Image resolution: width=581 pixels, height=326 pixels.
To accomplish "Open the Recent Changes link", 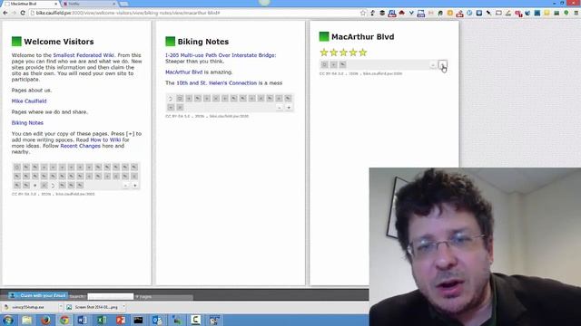I will [x=81, y=146].
